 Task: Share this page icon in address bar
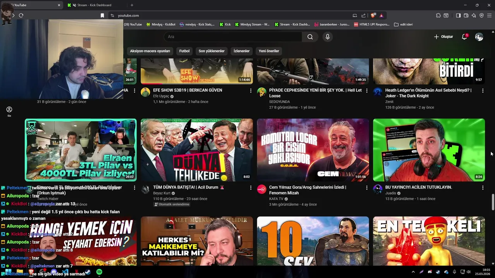tap(364, 15)
